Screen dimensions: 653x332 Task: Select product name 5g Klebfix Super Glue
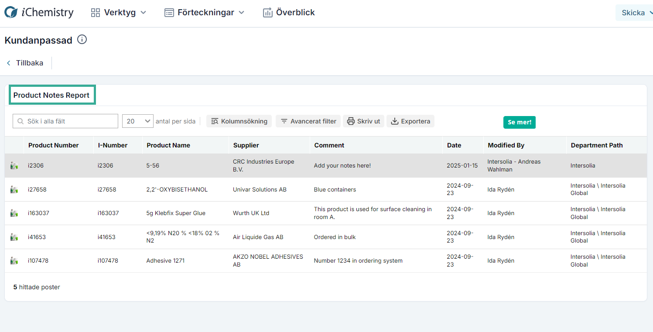tap(176, 213)
